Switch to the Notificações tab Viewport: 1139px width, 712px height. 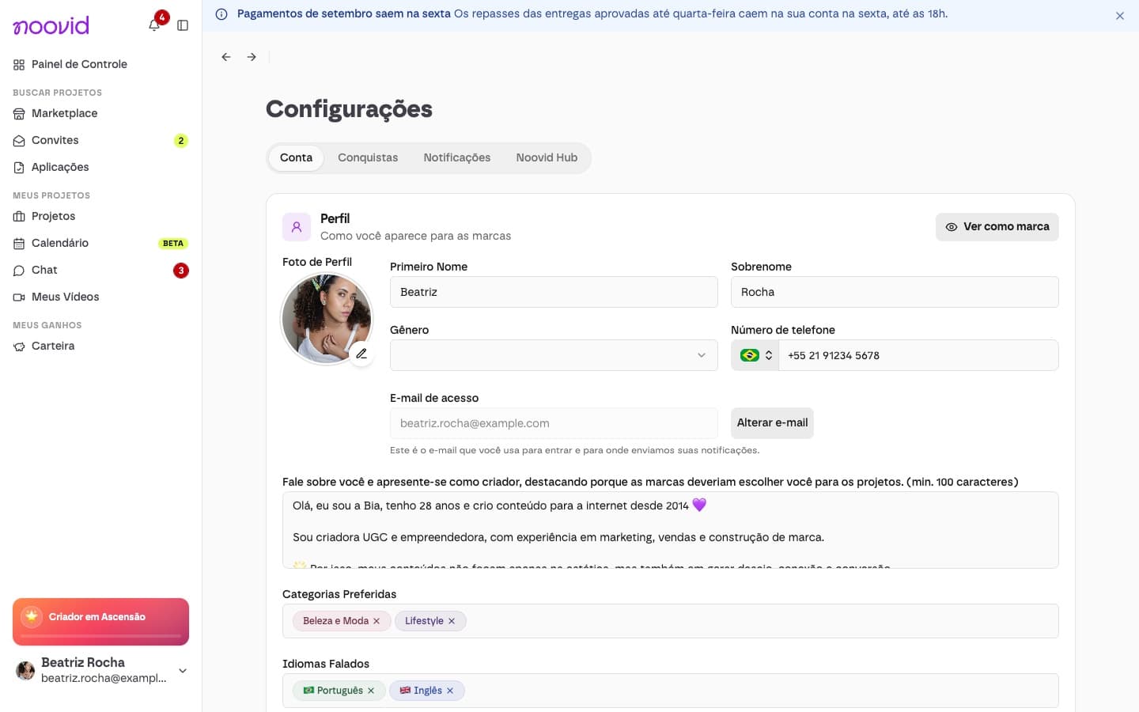pyautogui.click(x=457, y=157)
